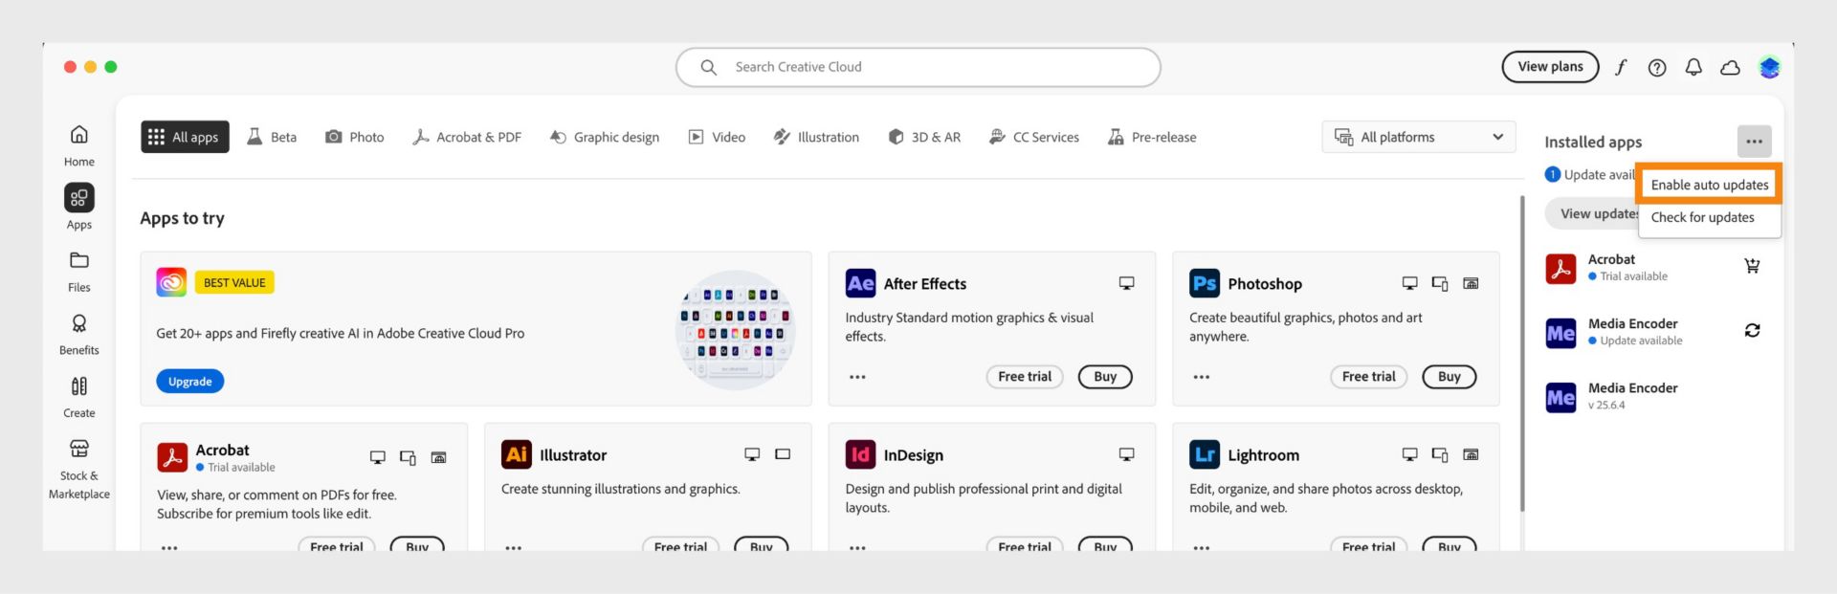Click the Upgrade button for Creative Cloud Pro
The height and width of the screenshot is (594, 1837).
coord(189,382)
